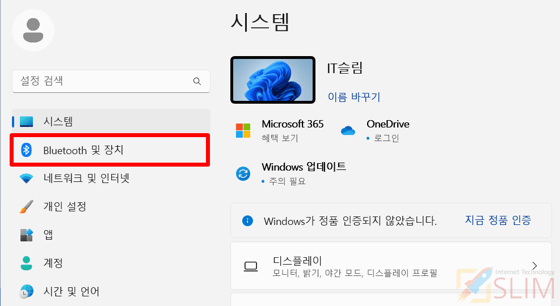Focus the 설정 검색 search box
The image size is (560, 306).
coord(111,81)
